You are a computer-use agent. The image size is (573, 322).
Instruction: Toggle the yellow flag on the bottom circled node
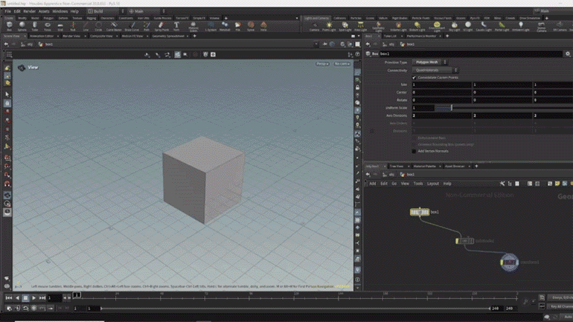(502, 262)
